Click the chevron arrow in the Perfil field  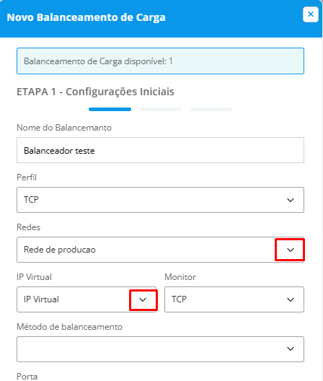tap(291, 200)
